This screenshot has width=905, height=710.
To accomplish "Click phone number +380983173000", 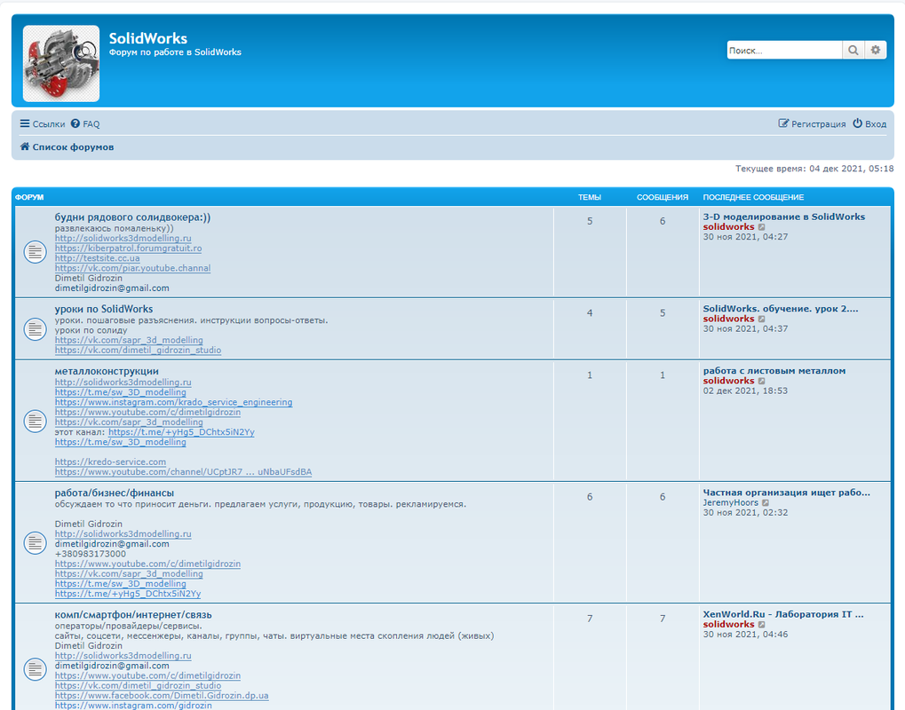I will click(90, 555).
